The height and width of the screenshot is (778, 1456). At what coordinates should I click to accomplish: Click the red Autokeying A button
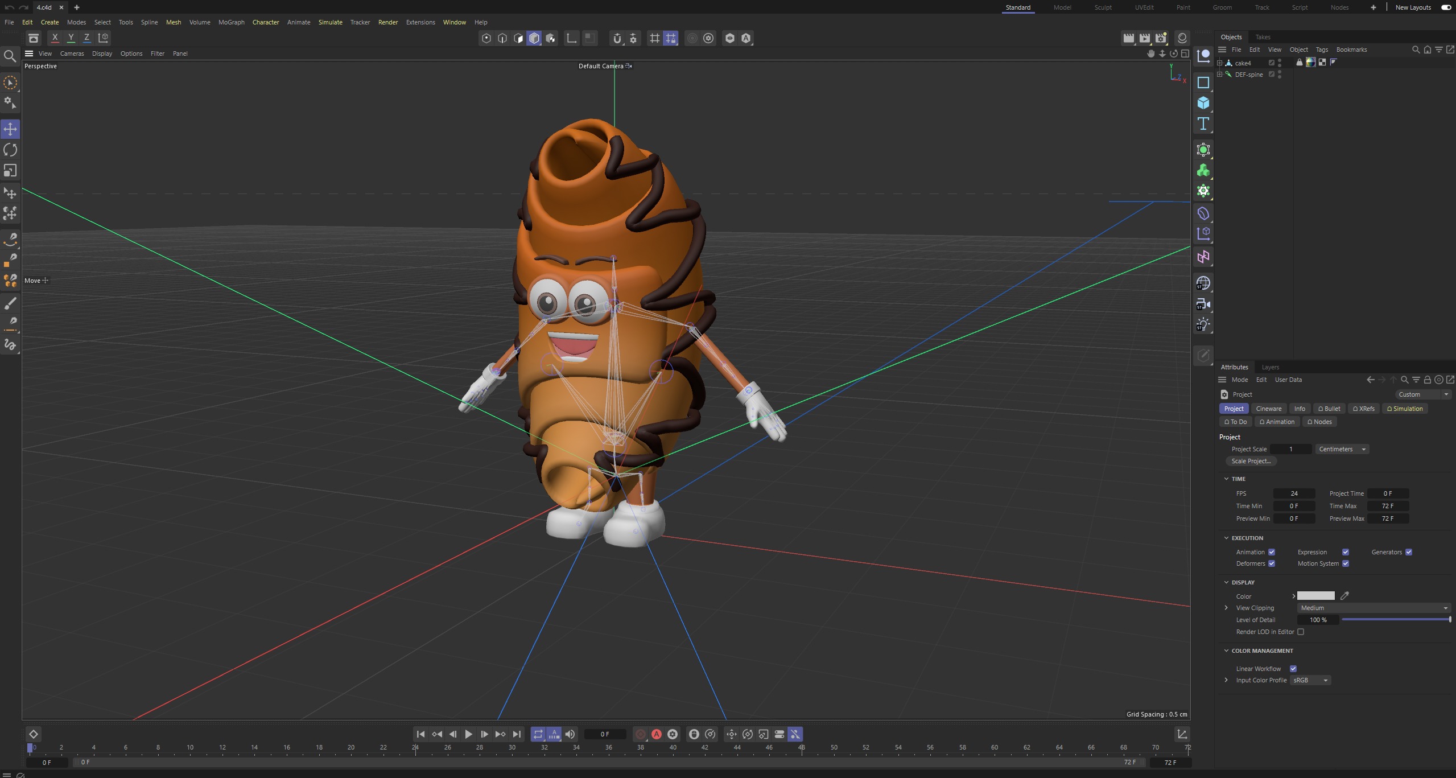[x=657, y=734]
